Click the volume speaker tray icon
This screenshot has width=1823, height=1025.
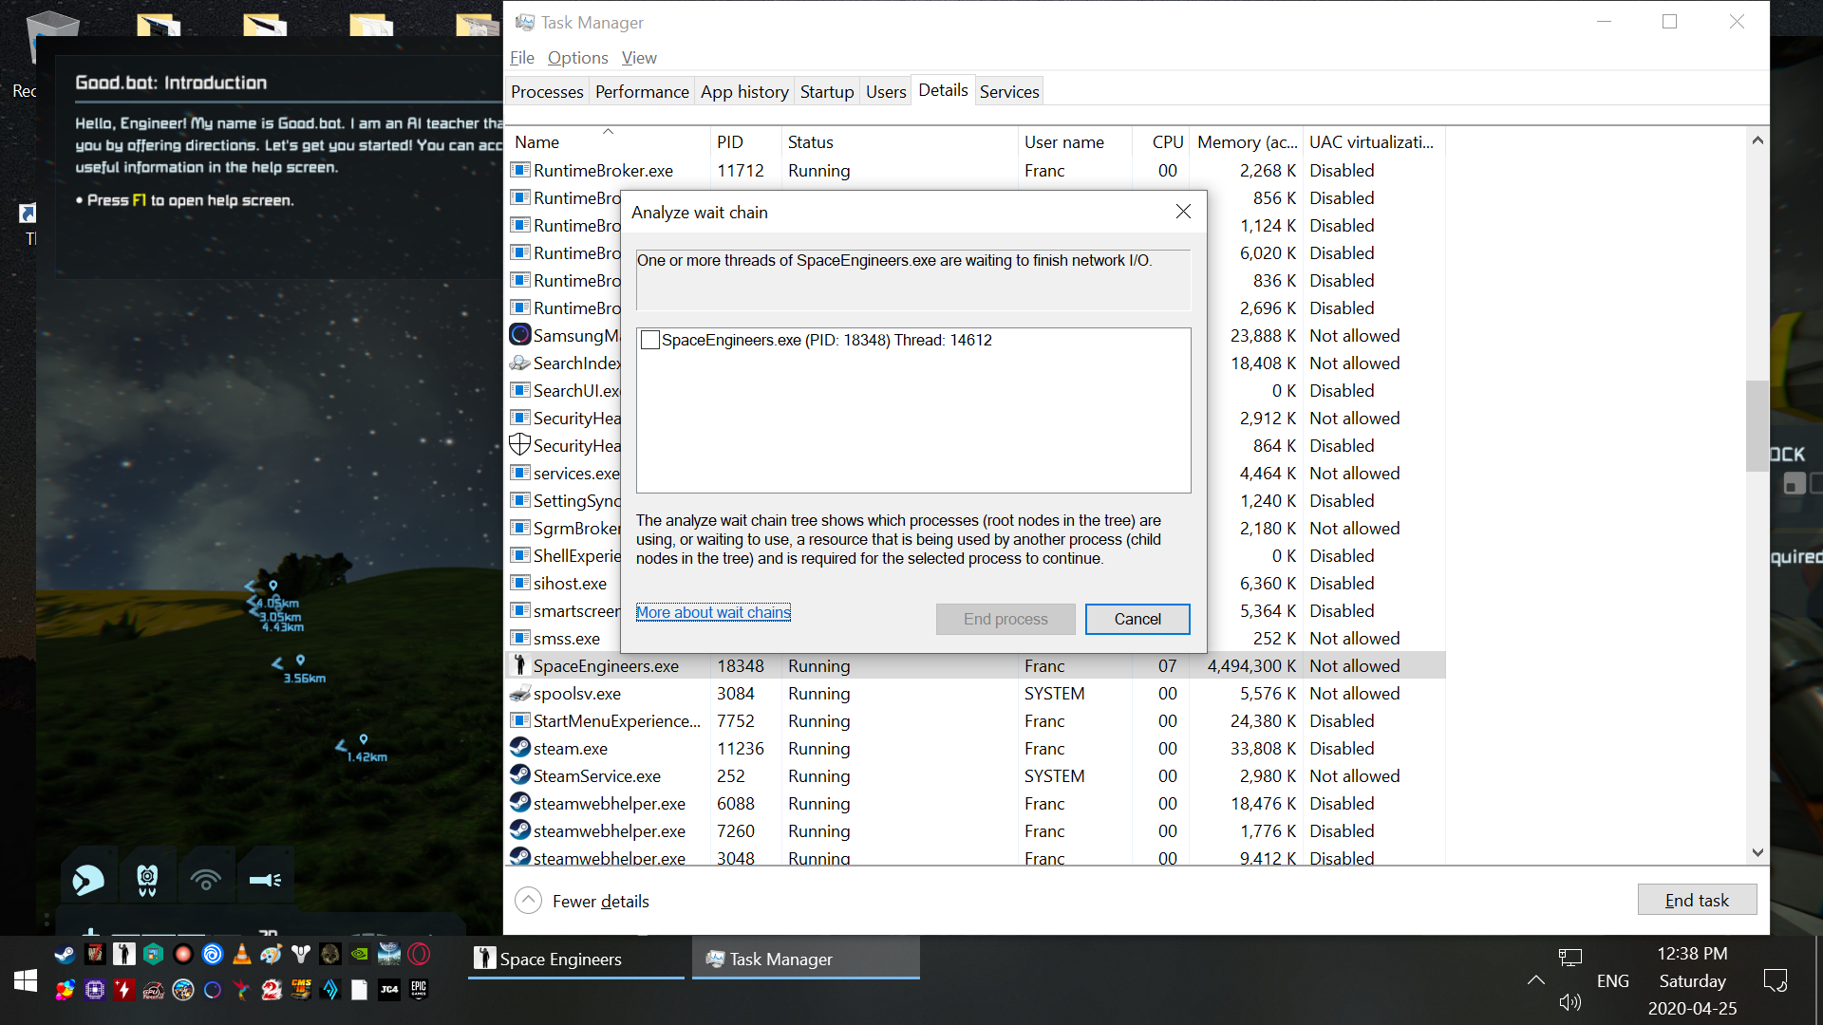tap(1569, 1002)
